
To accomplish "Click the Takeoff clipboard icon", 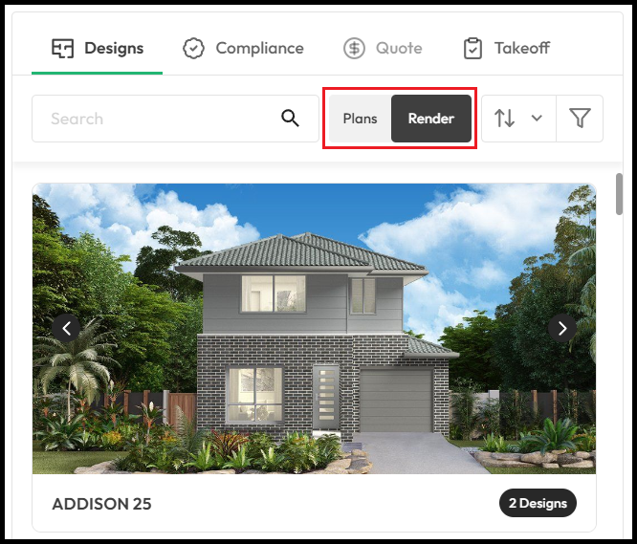I will pos(472,49).
